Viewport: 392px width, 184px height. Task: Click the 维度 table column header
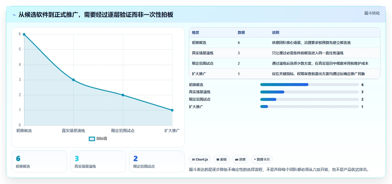196,33
